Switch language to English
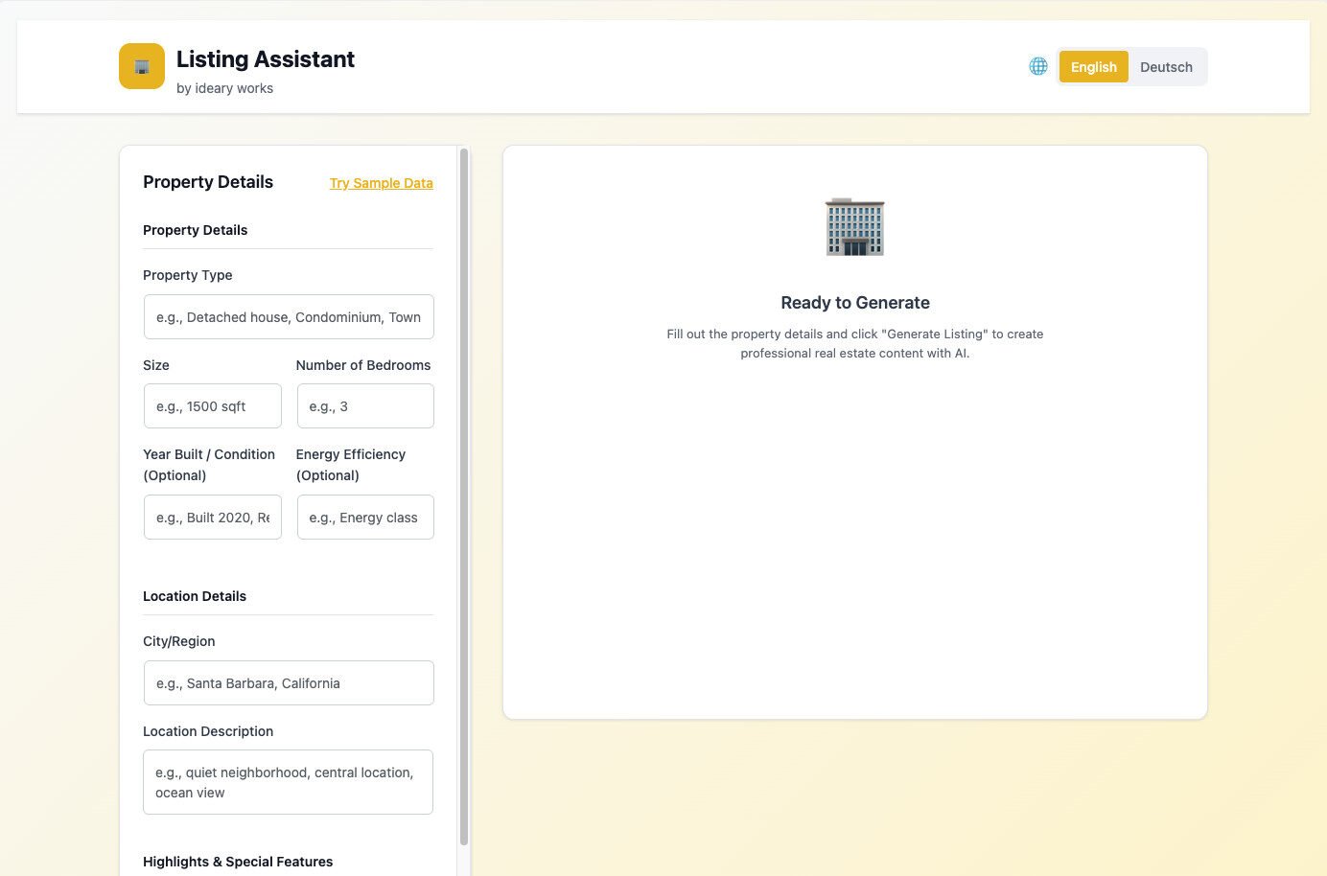The height and width of the screenshot is (876, 1327). pyautogui.click(x=1094, y=67)
